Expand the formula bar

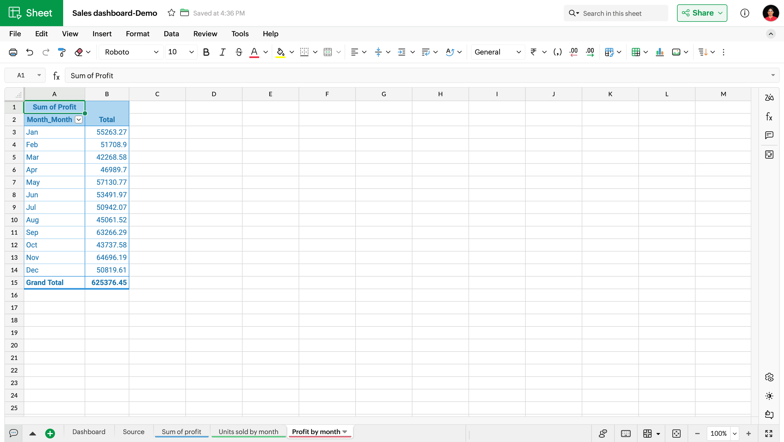[773, 75]
